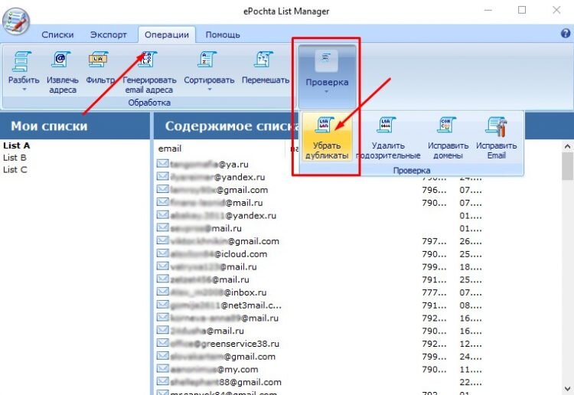
Task: Select the row ending @yandex.ru with 01....
Action: (x=321, y=215)
